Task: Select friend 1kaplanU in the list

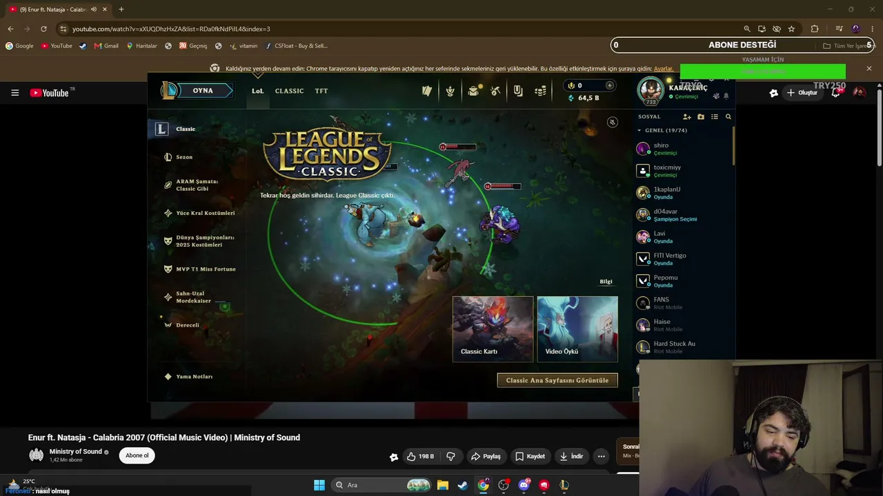Action: coord(683,193)
